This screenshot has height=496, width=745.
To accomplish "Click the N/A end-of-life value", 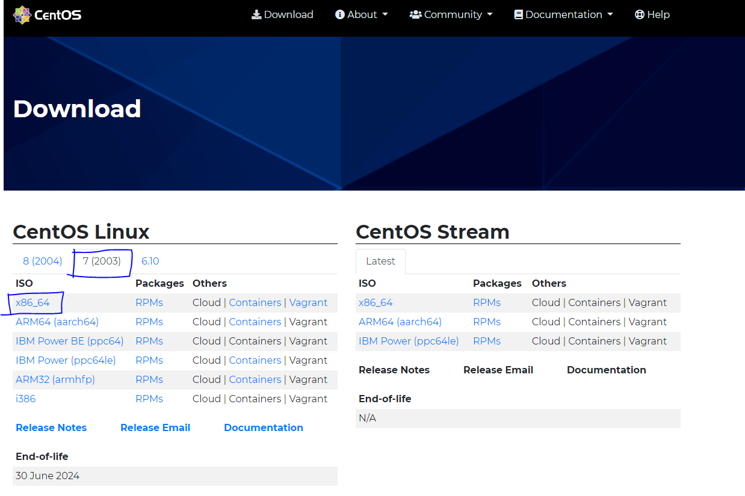I will tap(367, 418).
